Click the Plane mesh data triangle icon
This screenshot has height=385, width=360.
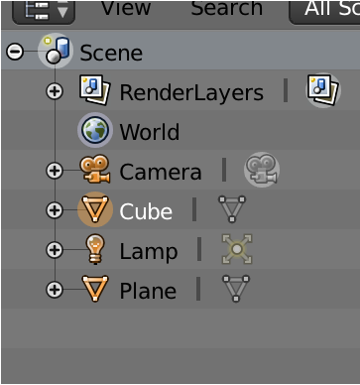pyautogui.click(x=236, y=289)
